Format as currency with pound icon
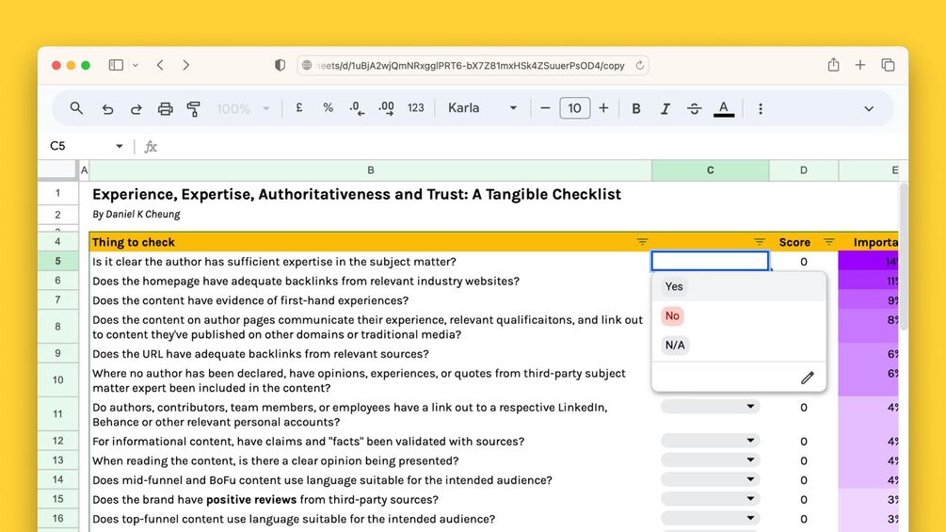Viewport: 946px width, 532px height. (x=298, y=108)
